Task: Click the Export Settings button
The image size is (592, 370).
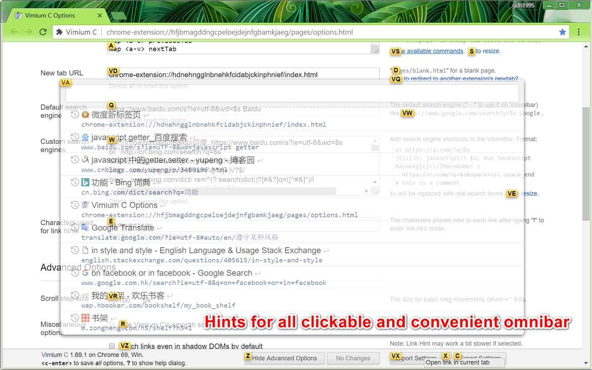Action: pyautogui.click(x=480, y=358)
